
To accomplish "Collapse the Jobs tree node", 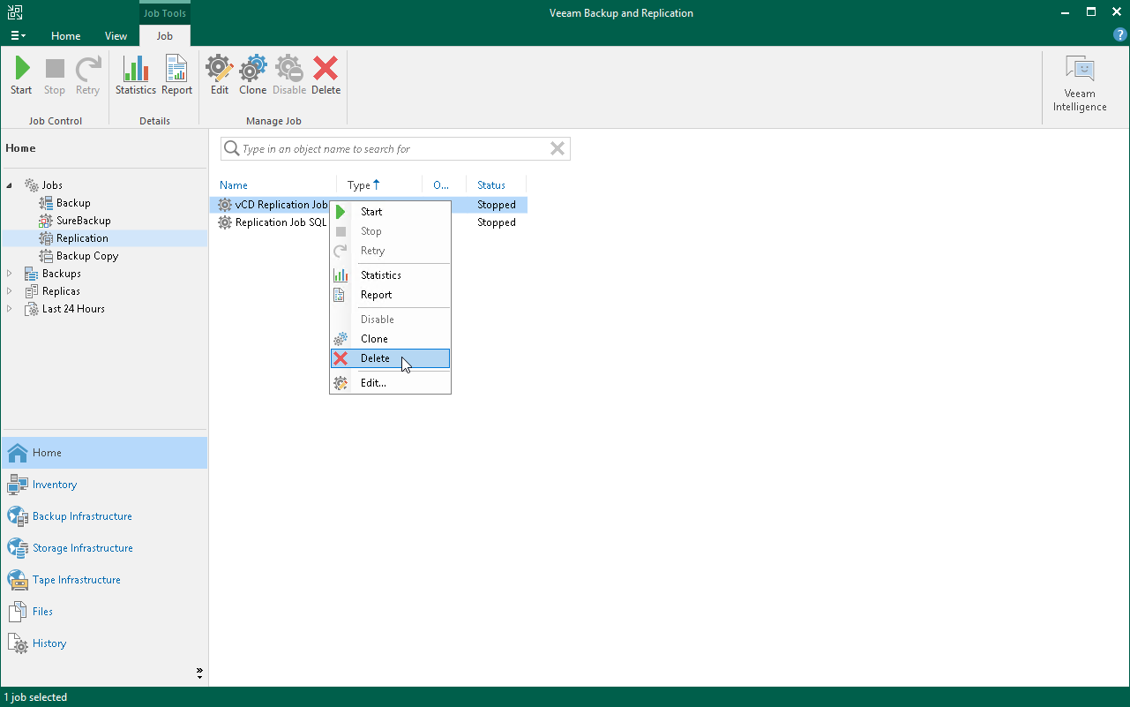I will (x=9, y=184).
